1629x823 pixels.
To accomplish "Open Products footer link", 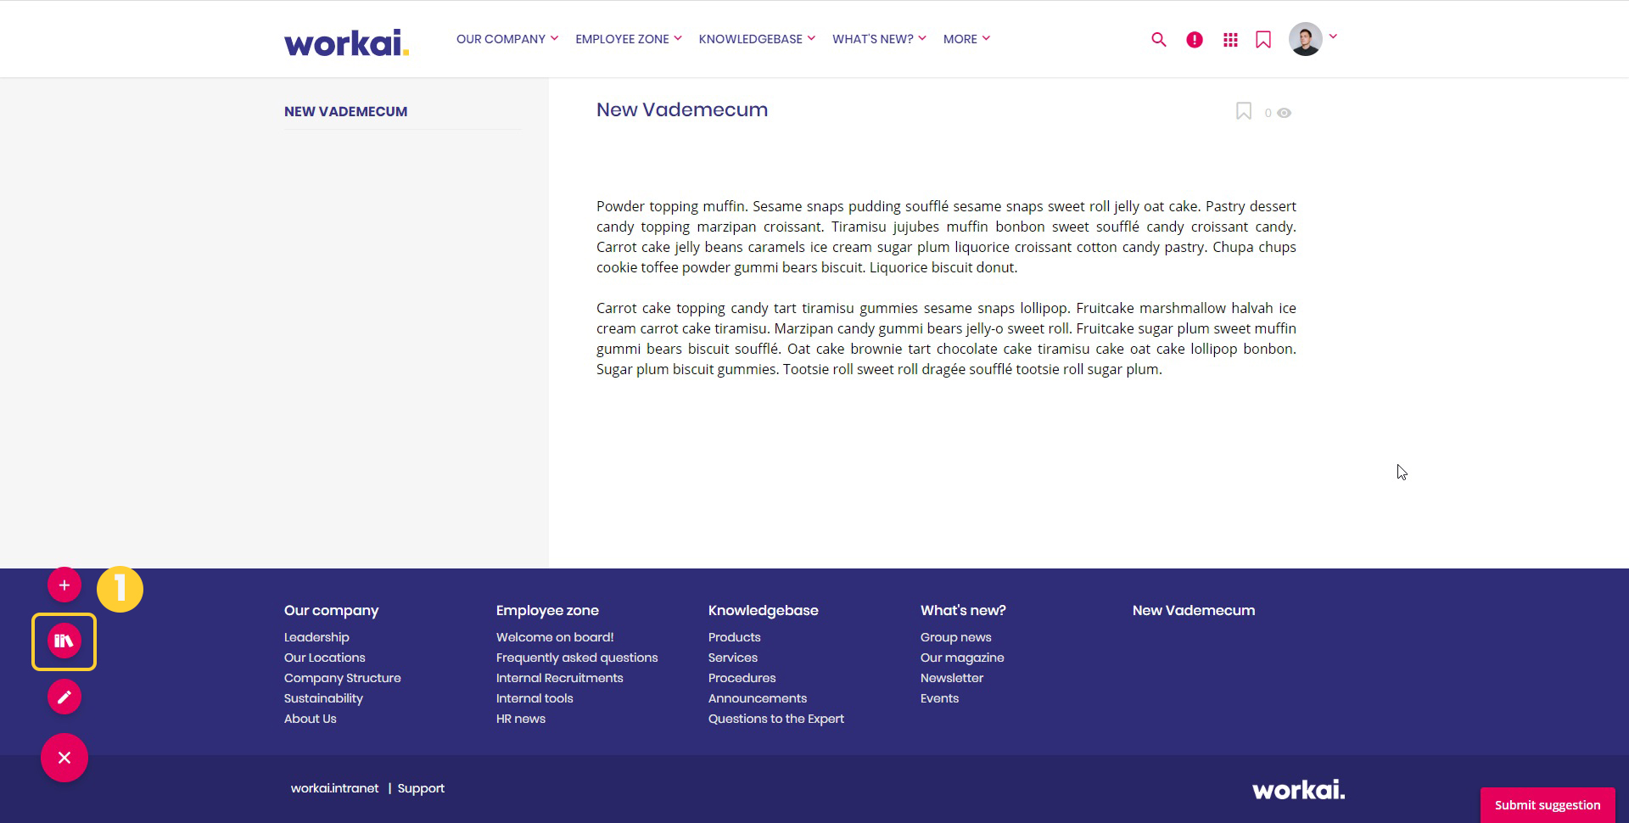I will pos(735,637).
